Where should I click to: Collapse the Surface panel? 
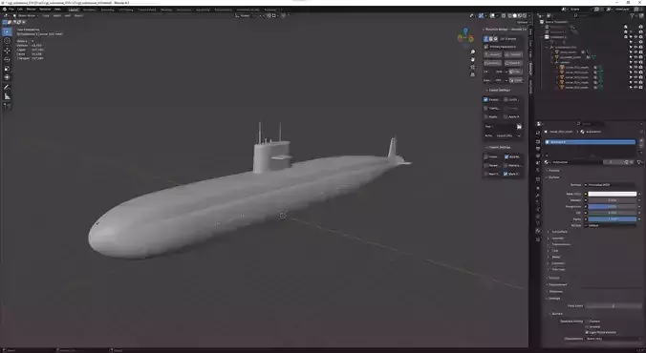click(x=553, y=177)
